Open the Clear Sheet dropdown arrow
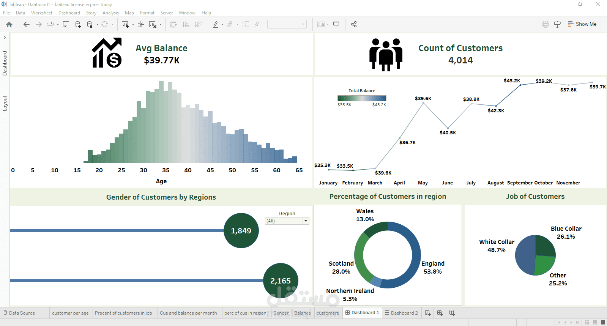Viewport: 607px width, 326px height. [x=160, y=25]
